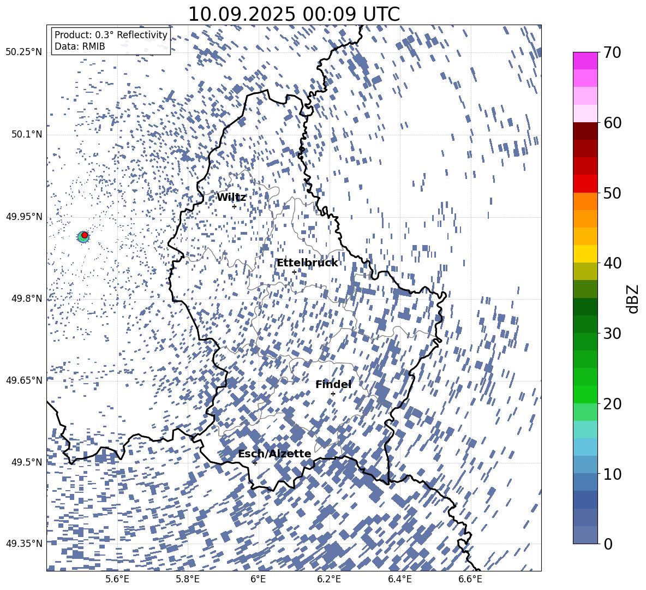Select the Esch/Alzette city label

(x=274, y=454)
